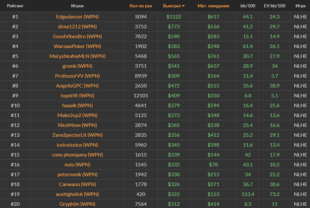Click the bb/100 column header
The image size is (310, 208).
tap(248, 6)
